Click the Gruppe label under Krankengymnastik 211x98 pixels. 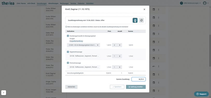pos(72,38)
